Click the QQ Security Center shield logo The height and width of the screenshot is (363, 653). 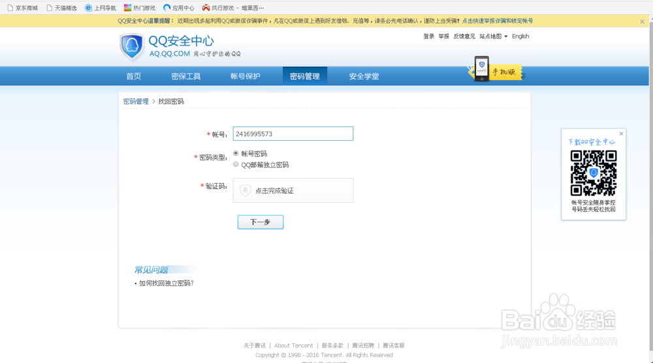[x=132, y=46]
